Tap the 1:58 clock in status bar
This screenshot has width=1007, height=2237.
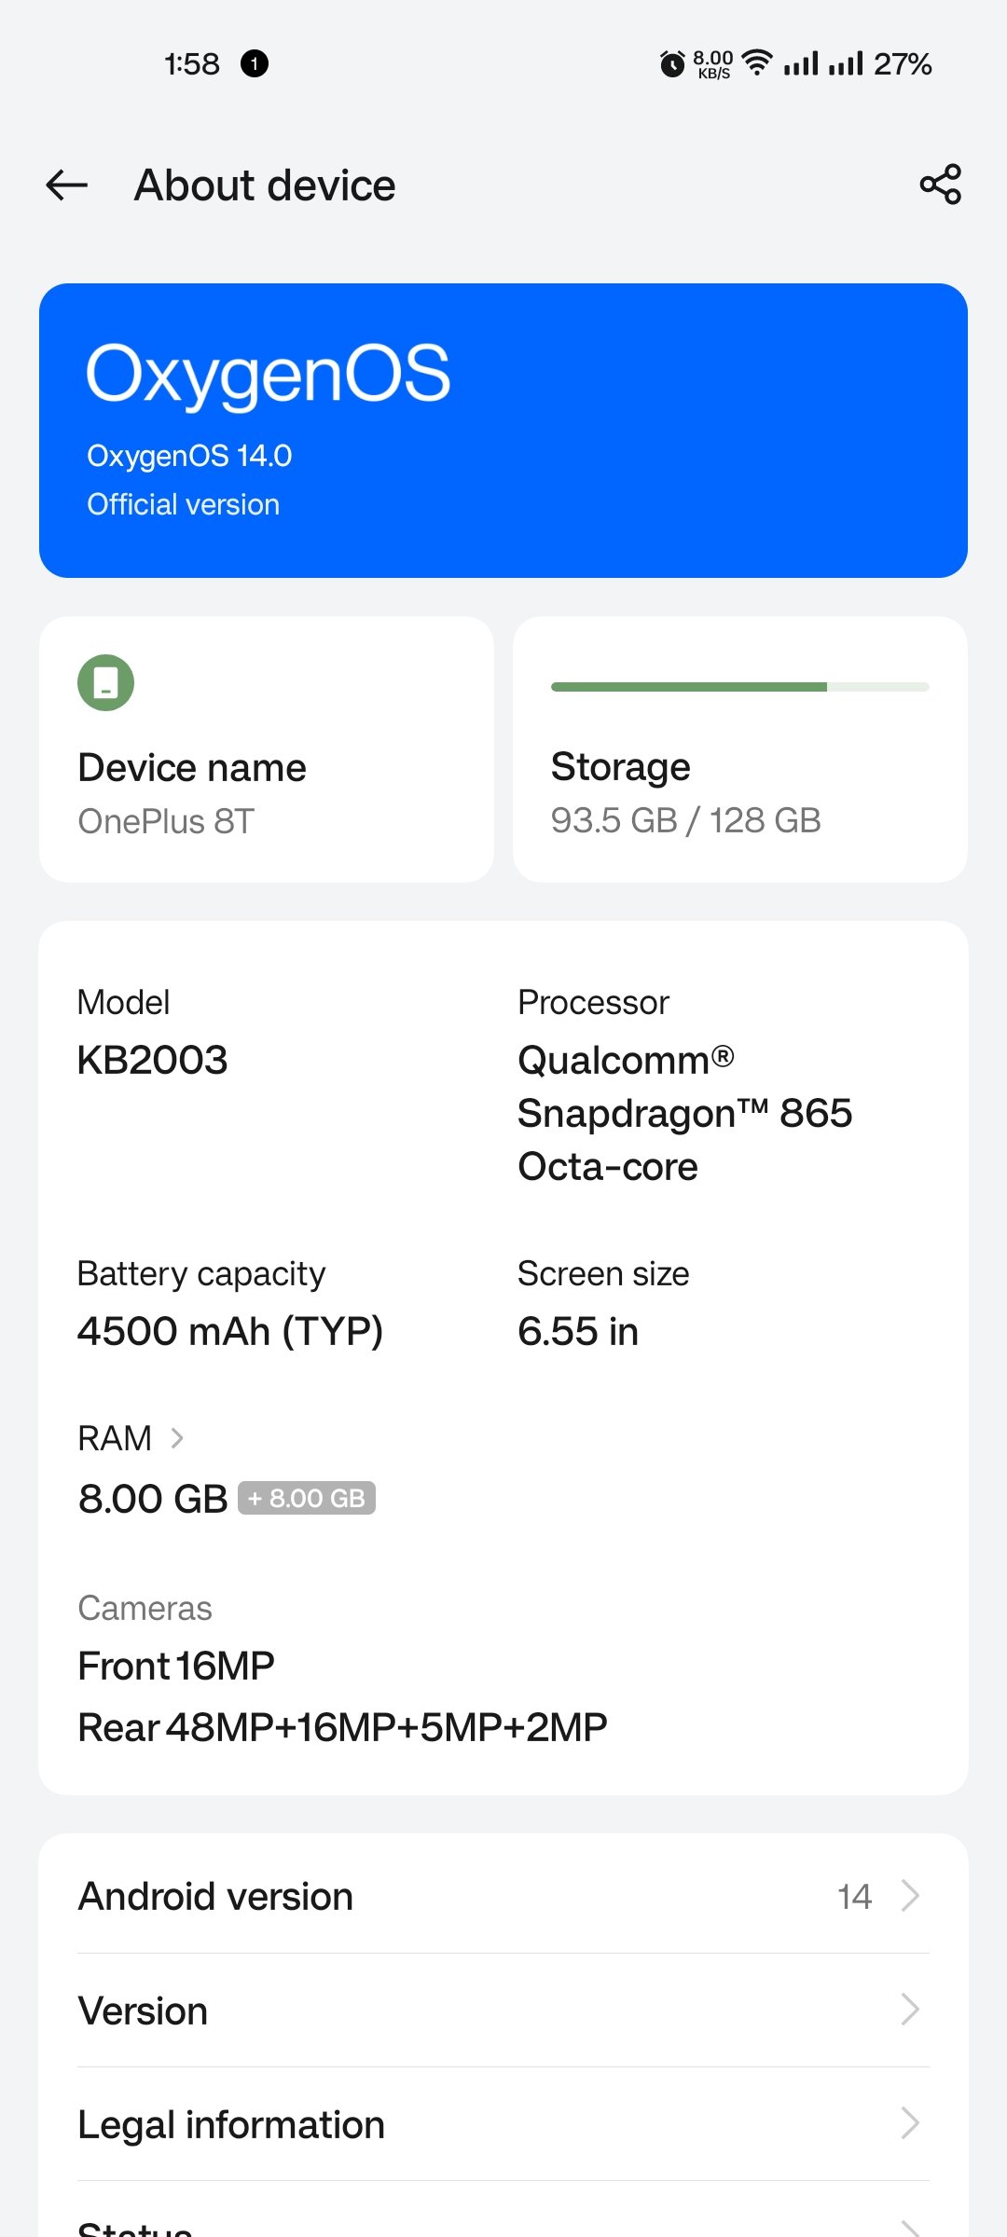point(192,63)
